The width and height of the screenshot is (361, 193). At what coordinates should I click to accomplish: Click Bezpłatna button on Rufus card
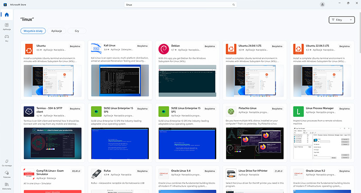click(142, 171)
